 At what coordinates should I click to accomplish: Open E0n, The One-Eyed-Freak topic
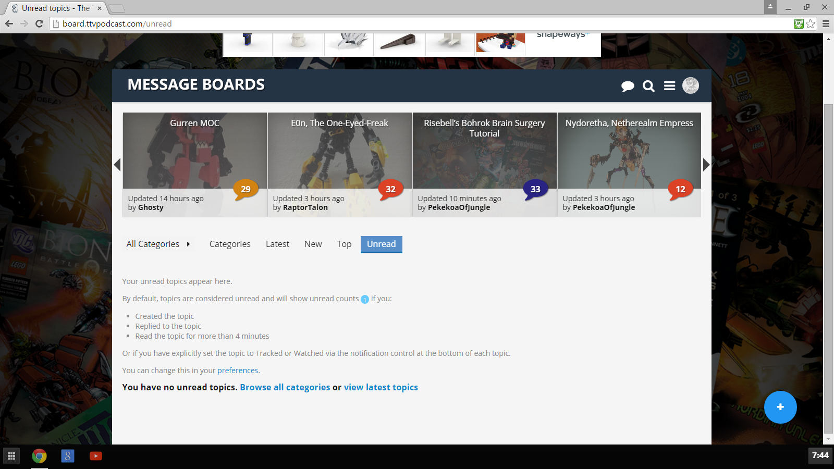(339, 123)
